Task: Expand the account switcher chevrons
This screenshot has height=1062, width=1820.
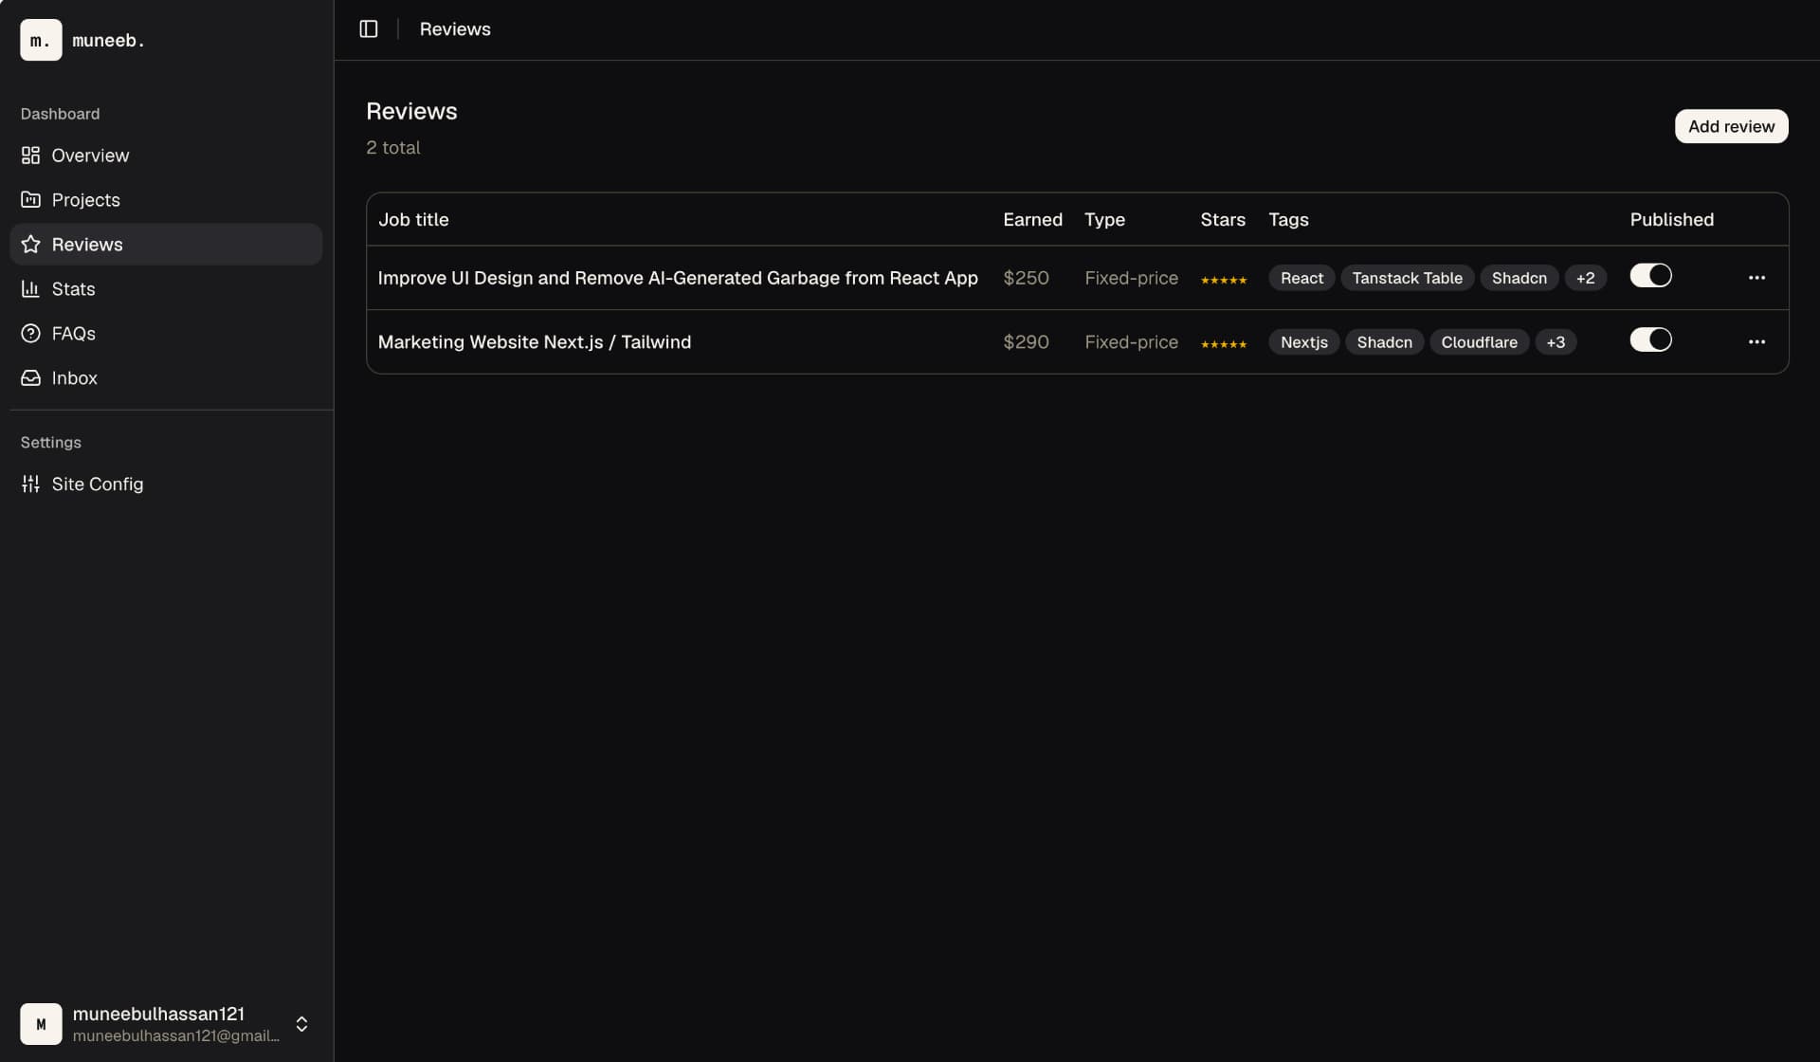Action: click(x=301, y=1024)
